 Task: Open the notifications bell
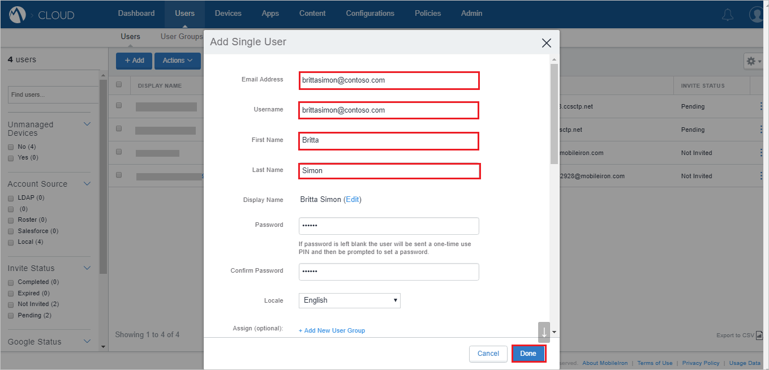(x=728, y=15)
